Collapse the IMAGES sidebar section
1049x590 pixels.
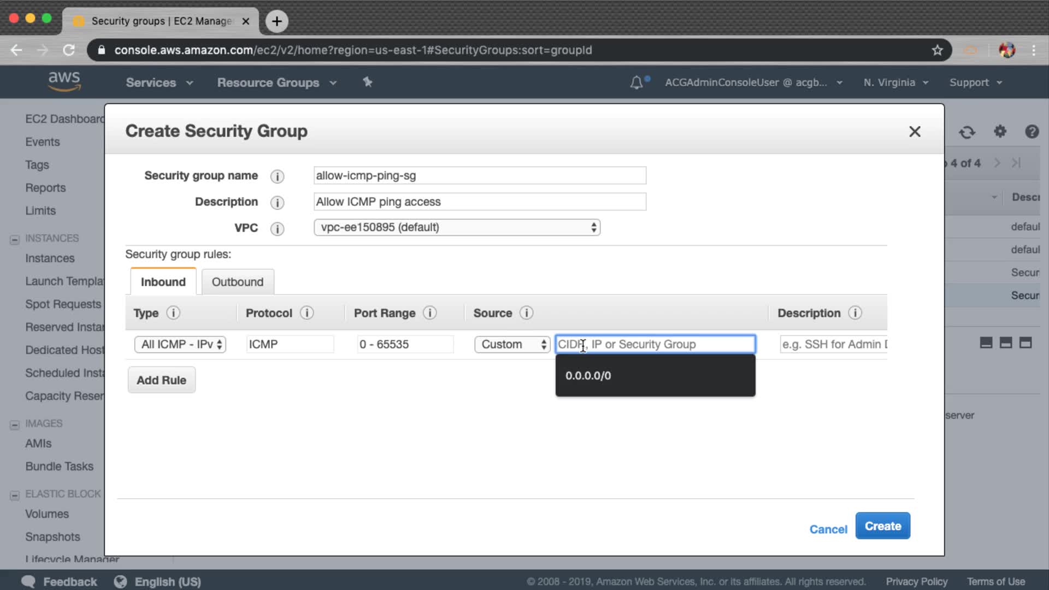[15, 424]
